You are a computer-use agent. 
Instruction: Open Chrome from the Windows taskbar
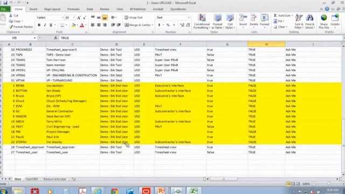point(114,191)
